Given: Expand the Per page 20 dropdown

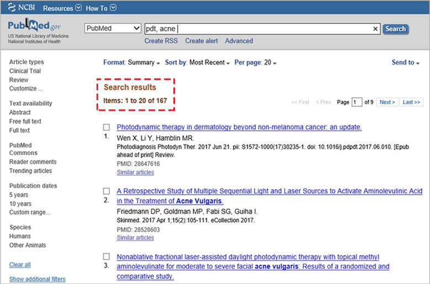Looking at the screenshot, I should point(256,62).
